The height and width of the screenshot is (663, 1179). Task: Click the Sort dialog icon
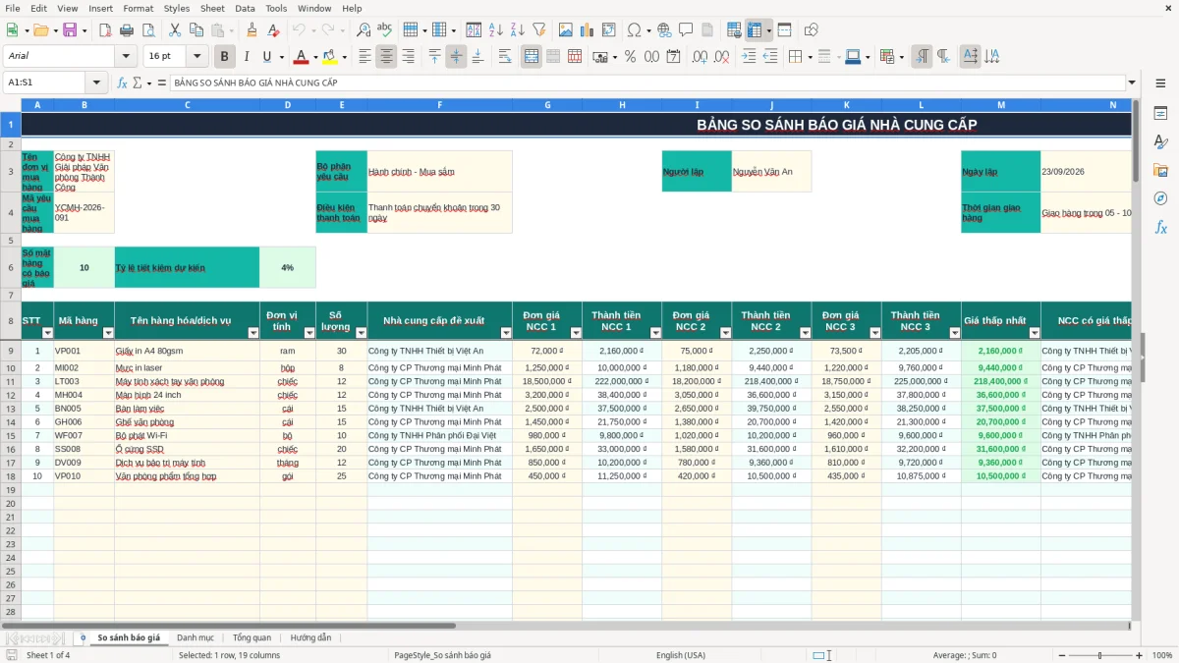pos(474,30)
